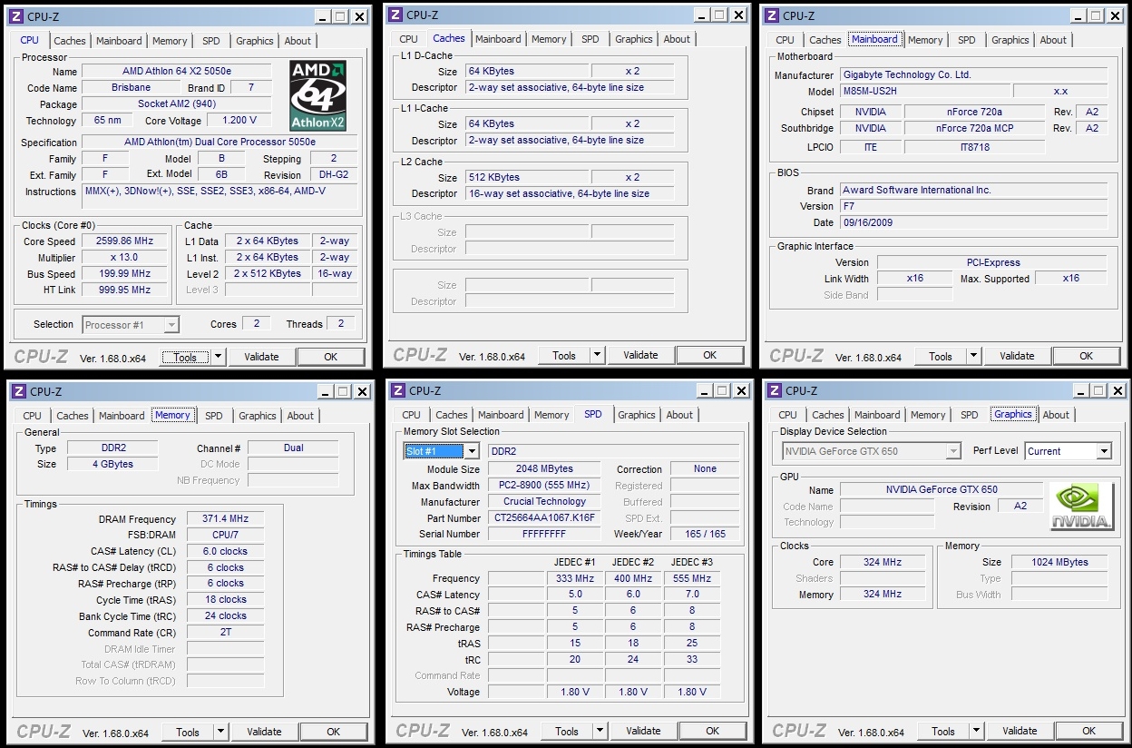Click Validate in the Graphics tab window
The width and height of the screenshot is (1132, 748).
click(x=1020, y=731)
